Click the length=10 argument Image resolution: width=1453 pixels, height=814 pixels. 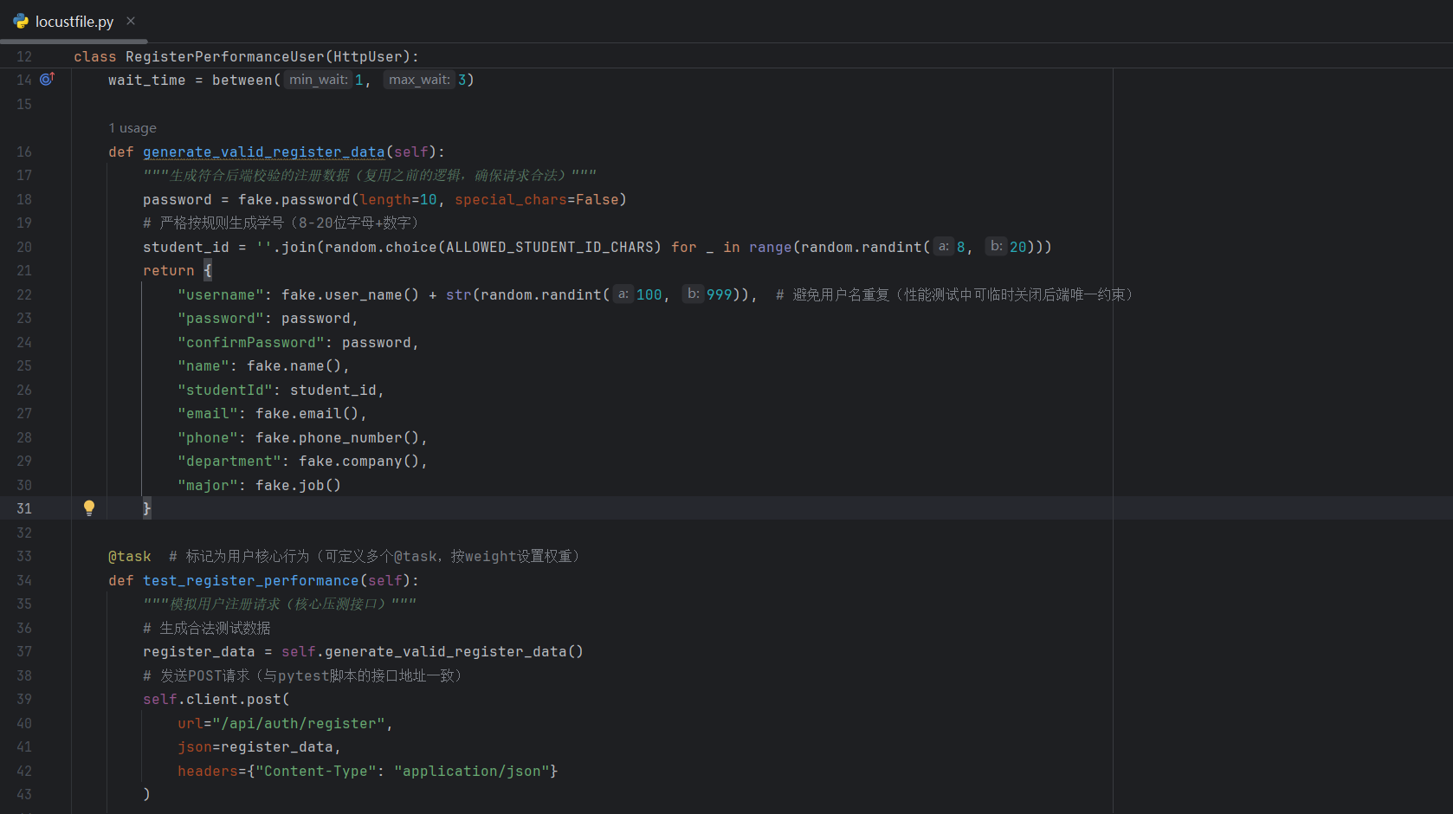click(398, 200)
